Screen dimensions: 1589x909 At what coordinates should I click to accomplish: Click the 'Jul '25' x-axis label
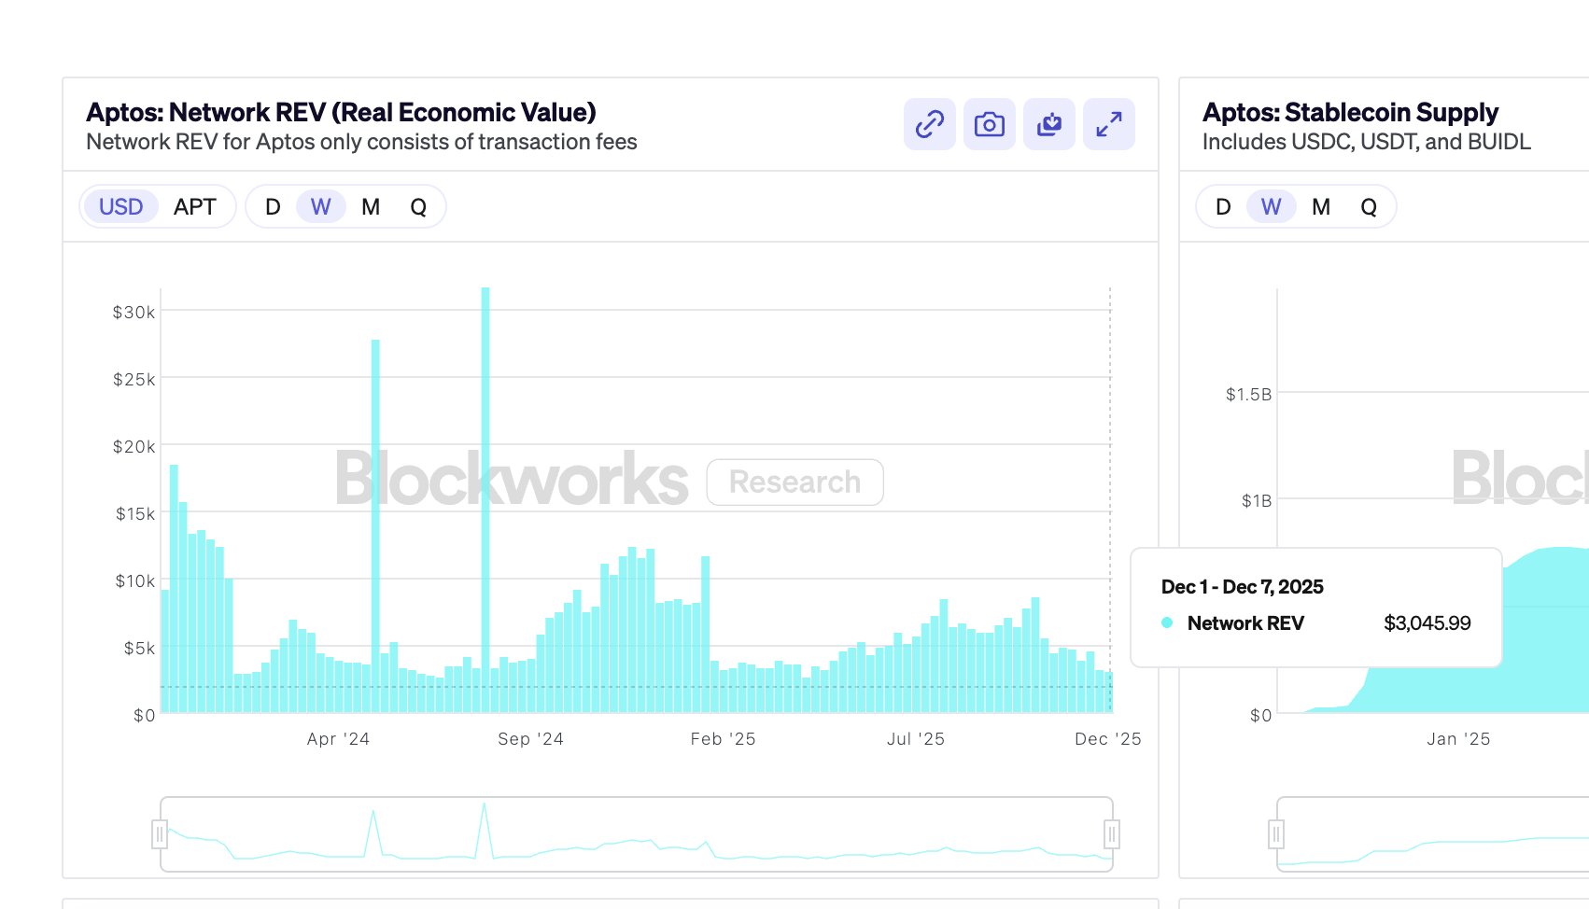(915, 739)
